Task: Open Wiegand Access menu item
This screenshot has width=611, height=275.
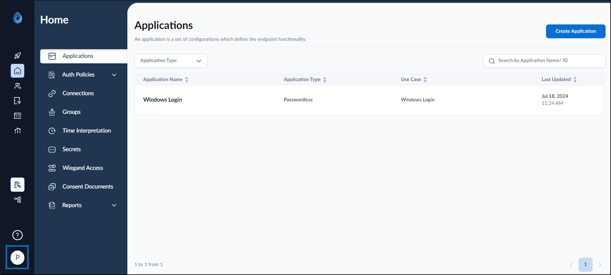Action: (x=83, y=168)
